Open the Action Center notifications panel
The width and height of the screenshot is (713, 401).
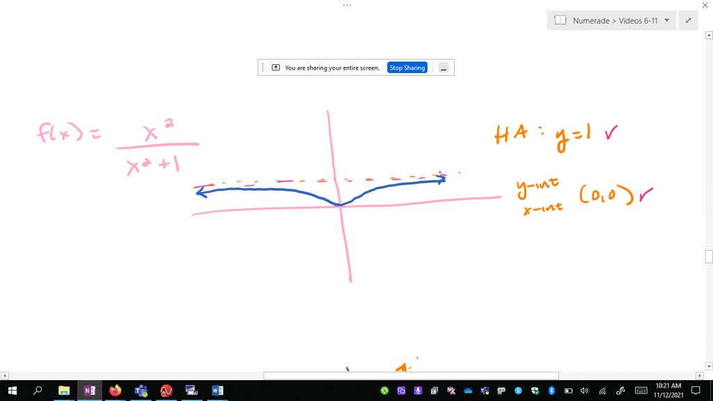695,391
